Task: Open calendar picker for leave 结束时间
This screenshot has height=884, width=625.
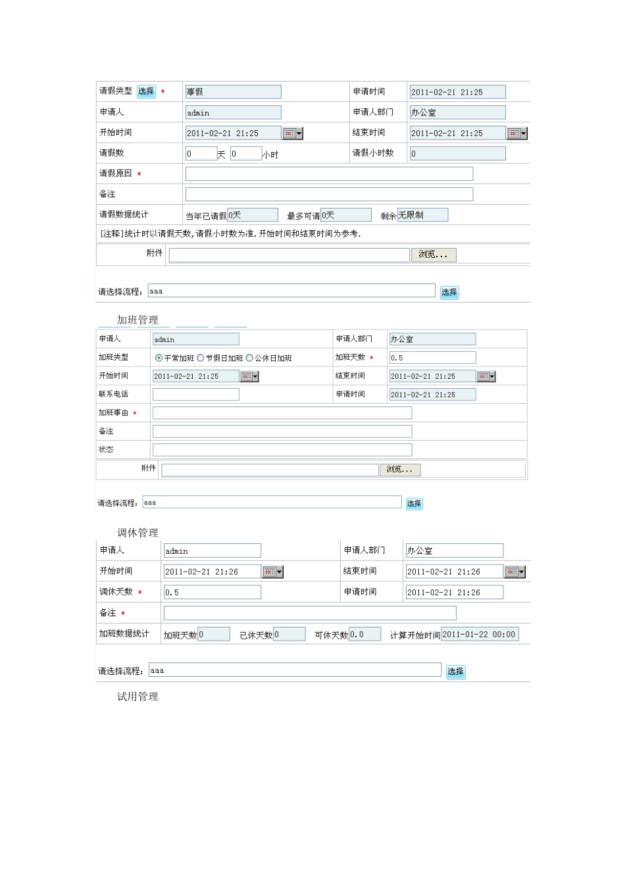Action: [517, 133]
